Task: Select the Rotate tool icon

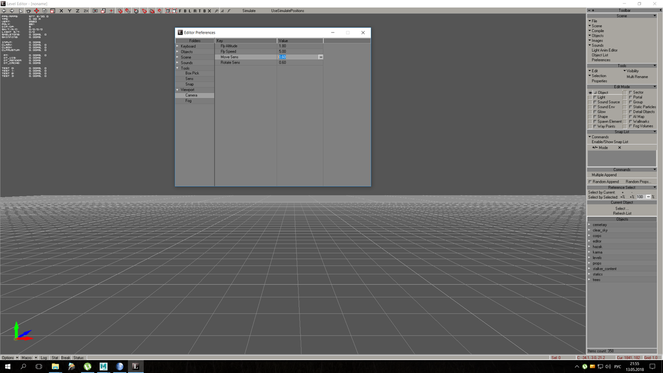Action: [45, 11]
